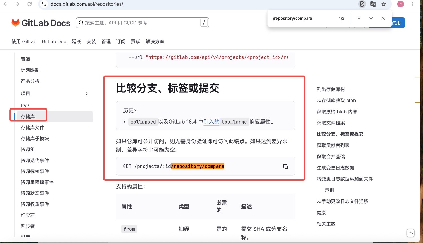Open '订阅' nav menu

[121, 42]
